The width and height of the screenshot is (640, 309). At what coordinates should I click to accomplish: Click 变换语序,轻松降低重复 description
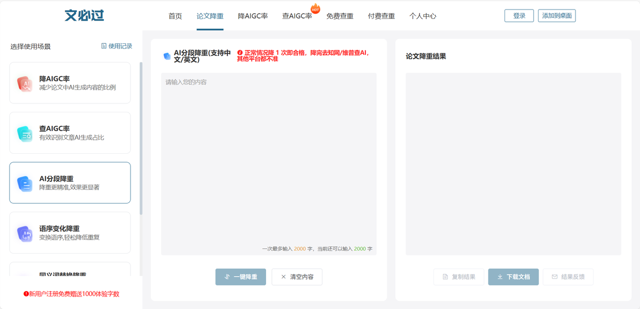69,237
